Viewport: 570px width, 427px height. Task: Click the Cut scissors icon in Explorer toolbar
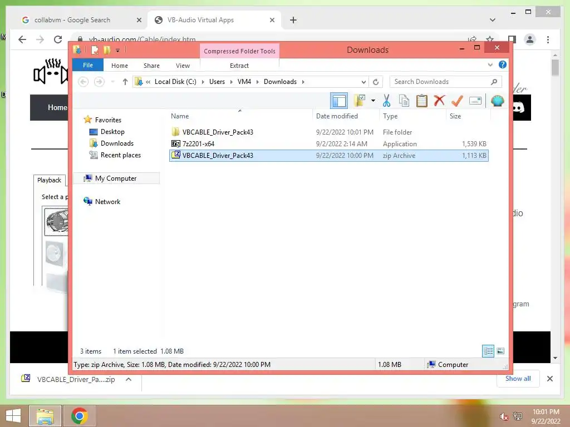pos(386,101)
